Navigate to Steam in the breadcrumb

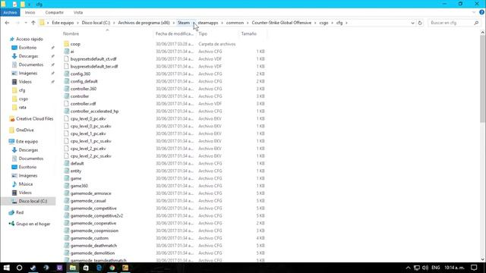coord(184,23)
